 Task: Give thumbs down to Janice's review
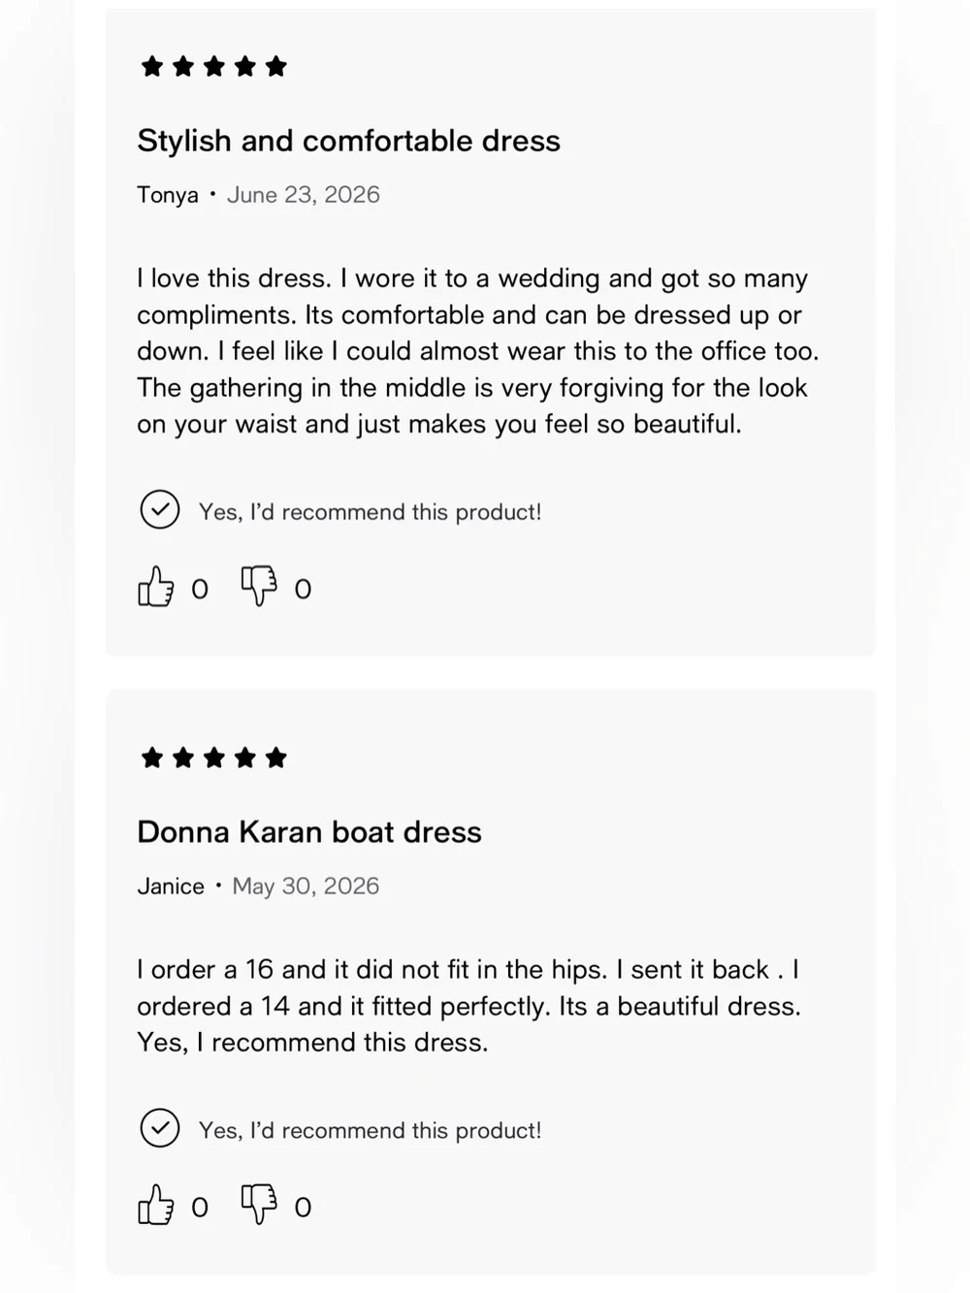(x=259, y=1204)
